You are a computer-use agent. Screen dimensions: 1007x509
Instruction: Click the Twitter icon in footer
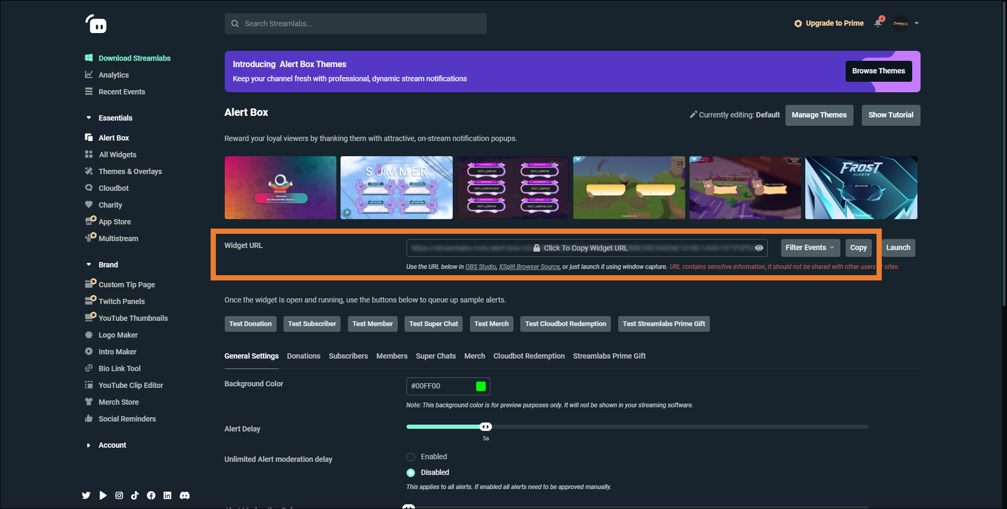tap(86, 495)
